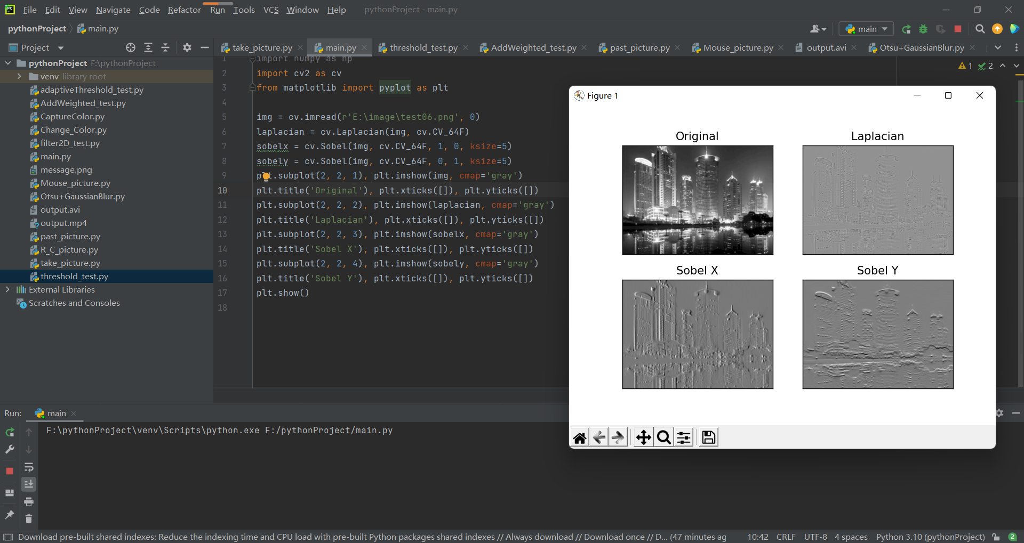Pin the Run tab with pin icon

point(10,514)
